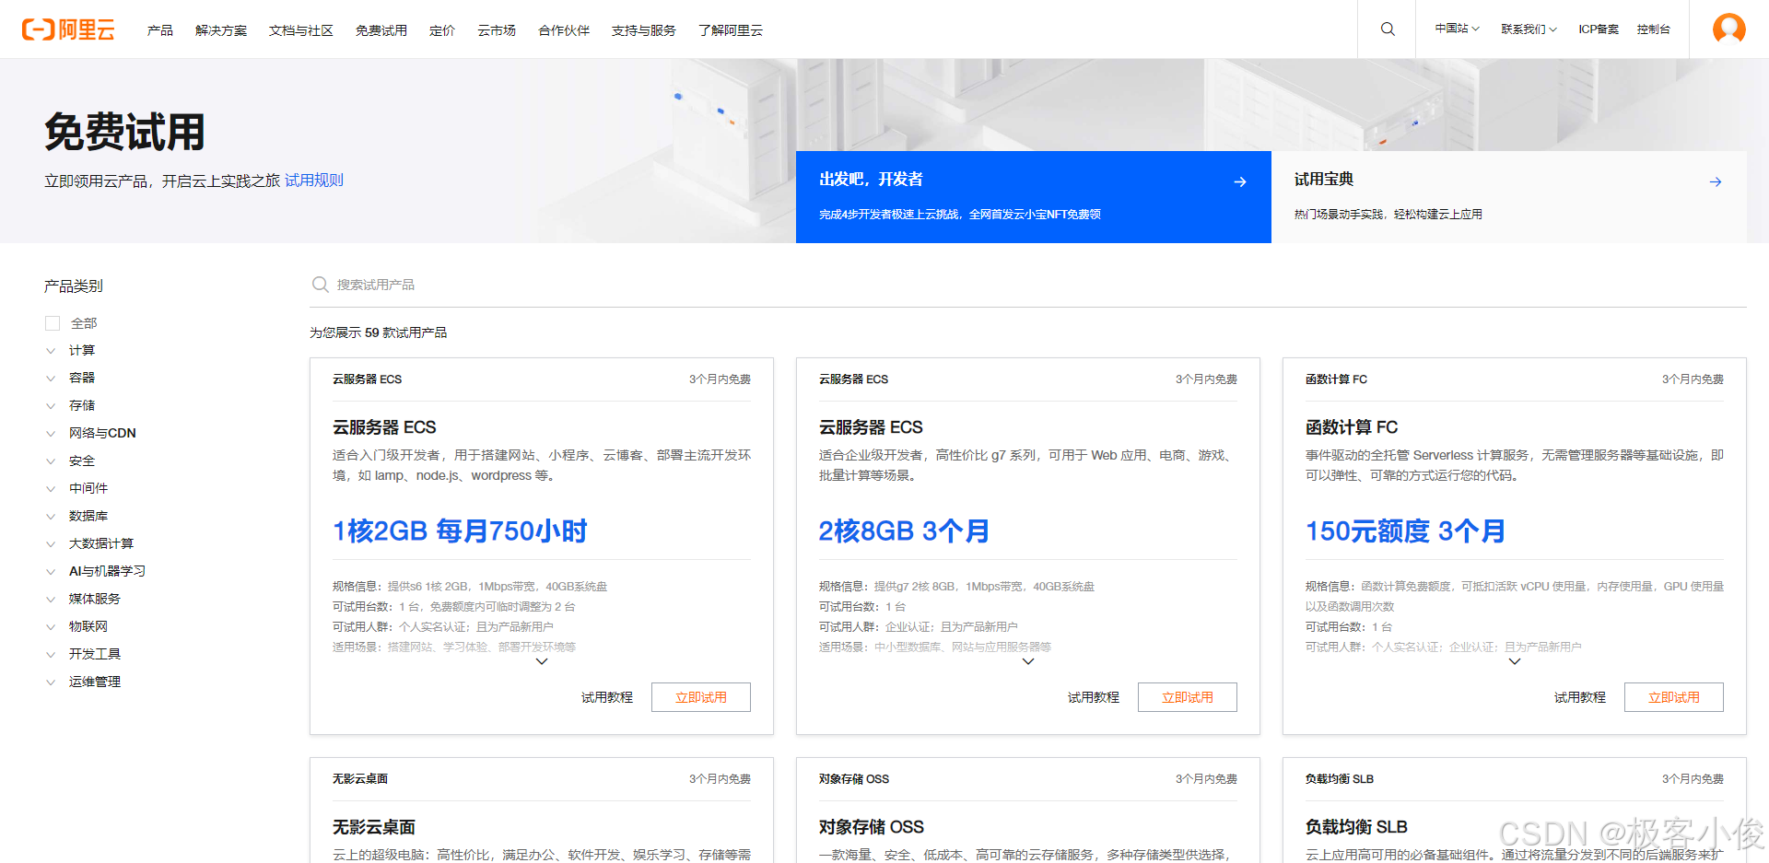Click the arrow on 试用宝典 card
Screen dimensions: 1769x863
1716,182
